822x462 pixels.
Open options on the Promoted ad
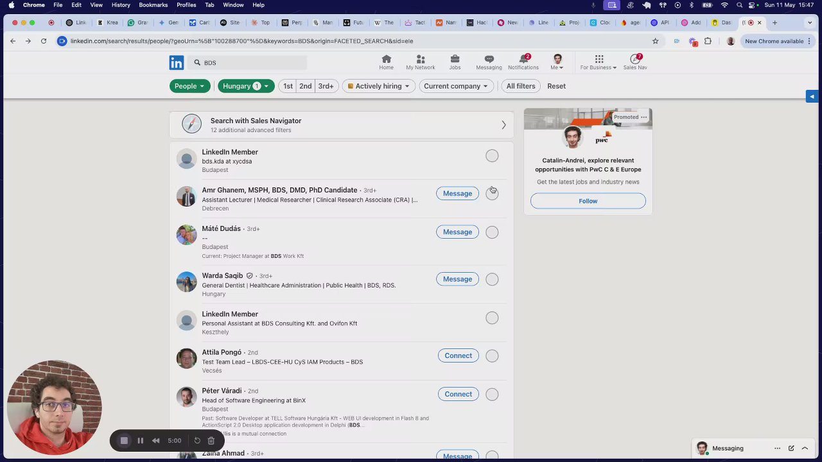[x=643, y=117]
